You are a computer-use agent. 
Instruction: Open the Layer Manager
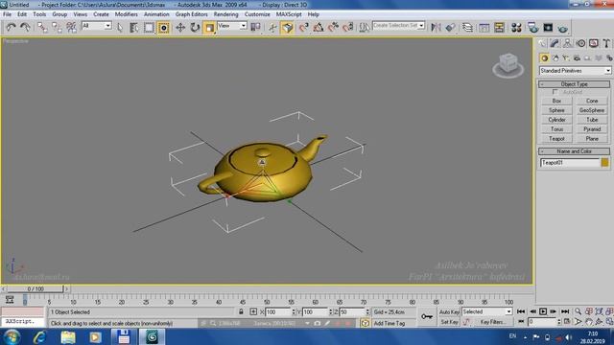click(467, 28)
